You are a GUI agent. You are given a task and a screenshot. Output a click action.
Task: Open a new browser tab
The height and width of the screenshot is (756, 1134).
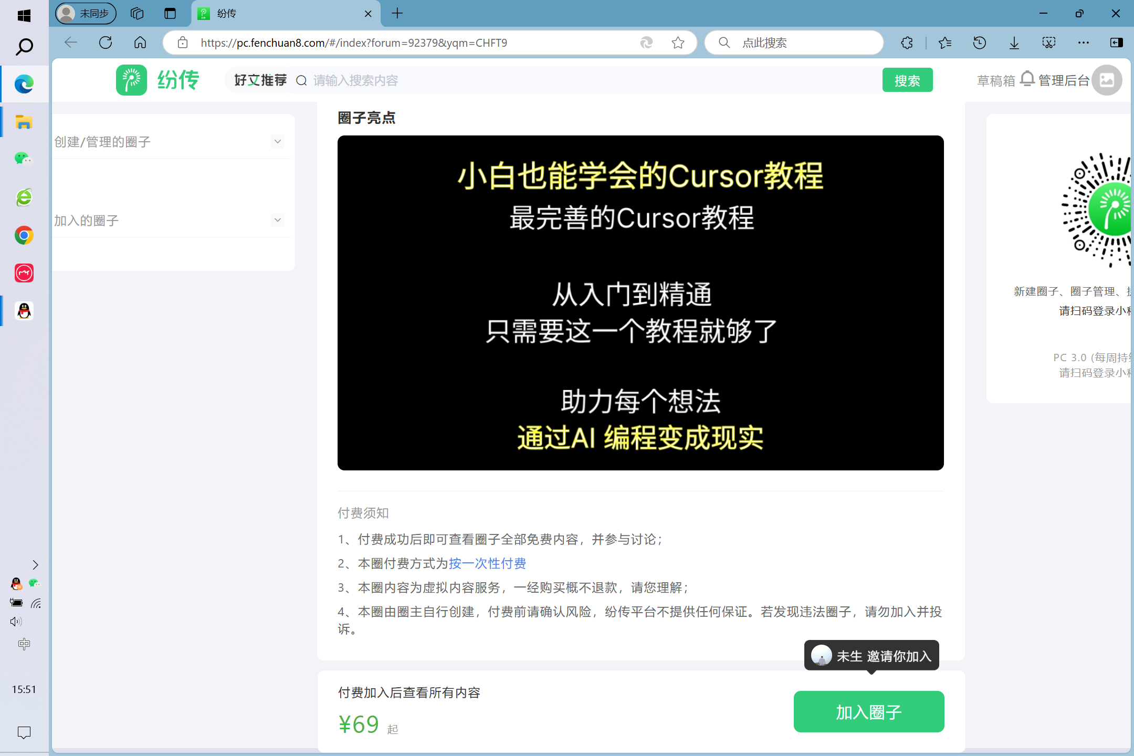(397, 14)
